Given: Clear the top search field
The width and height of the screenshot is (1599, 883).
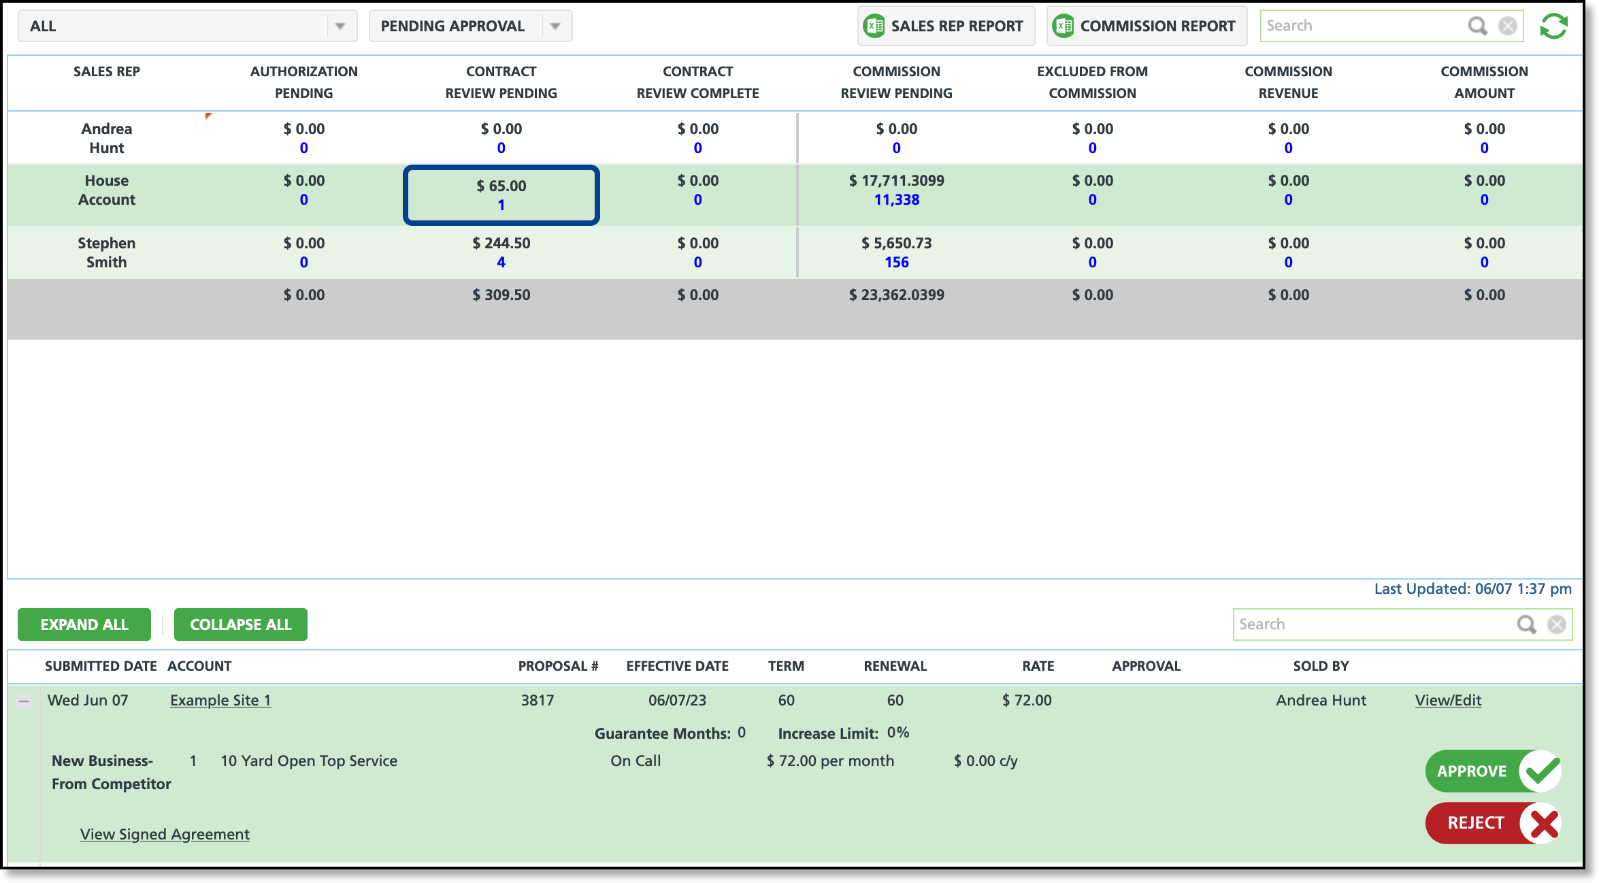Looking at the screenshot, I should click(1508, 26).
